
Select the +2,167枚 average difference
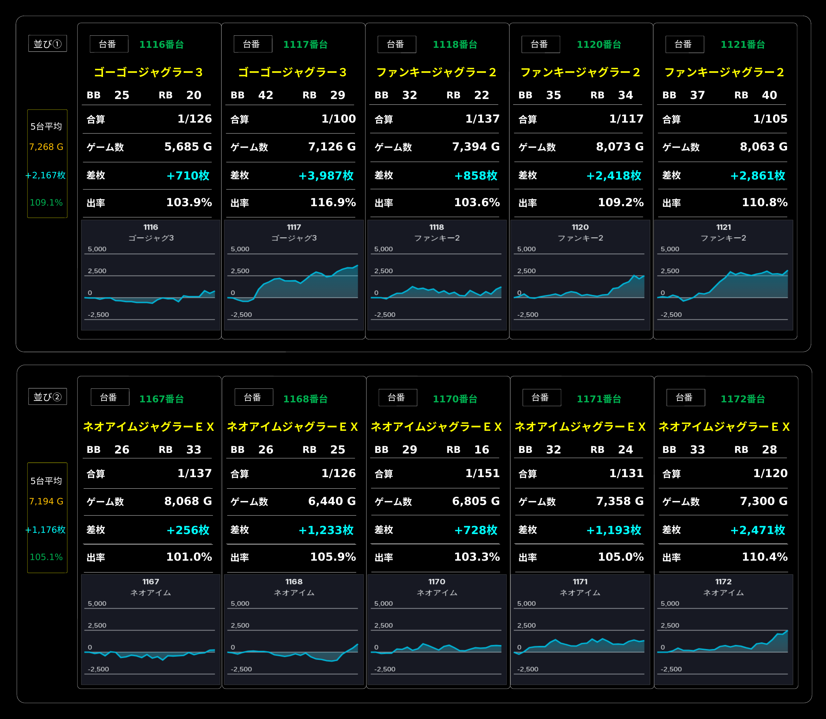(45, 175)
